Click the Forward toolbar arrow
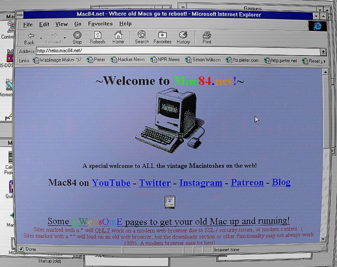Viewport: 337px width, 267px height. click(53, 38)
